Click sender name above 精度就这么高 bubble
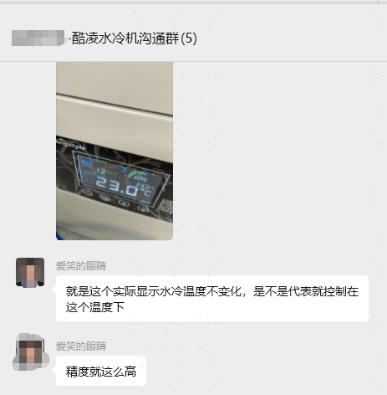 point(81,346)
